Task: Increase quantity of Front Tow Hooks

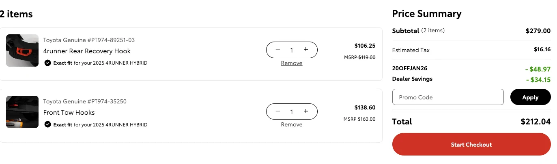Action: point(306,111)
